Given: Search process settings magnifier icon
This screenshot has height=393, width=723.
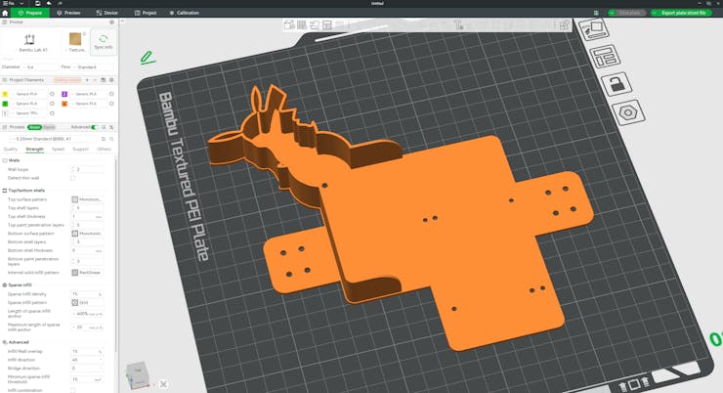Looking at the screenshot, I should 111,139.
